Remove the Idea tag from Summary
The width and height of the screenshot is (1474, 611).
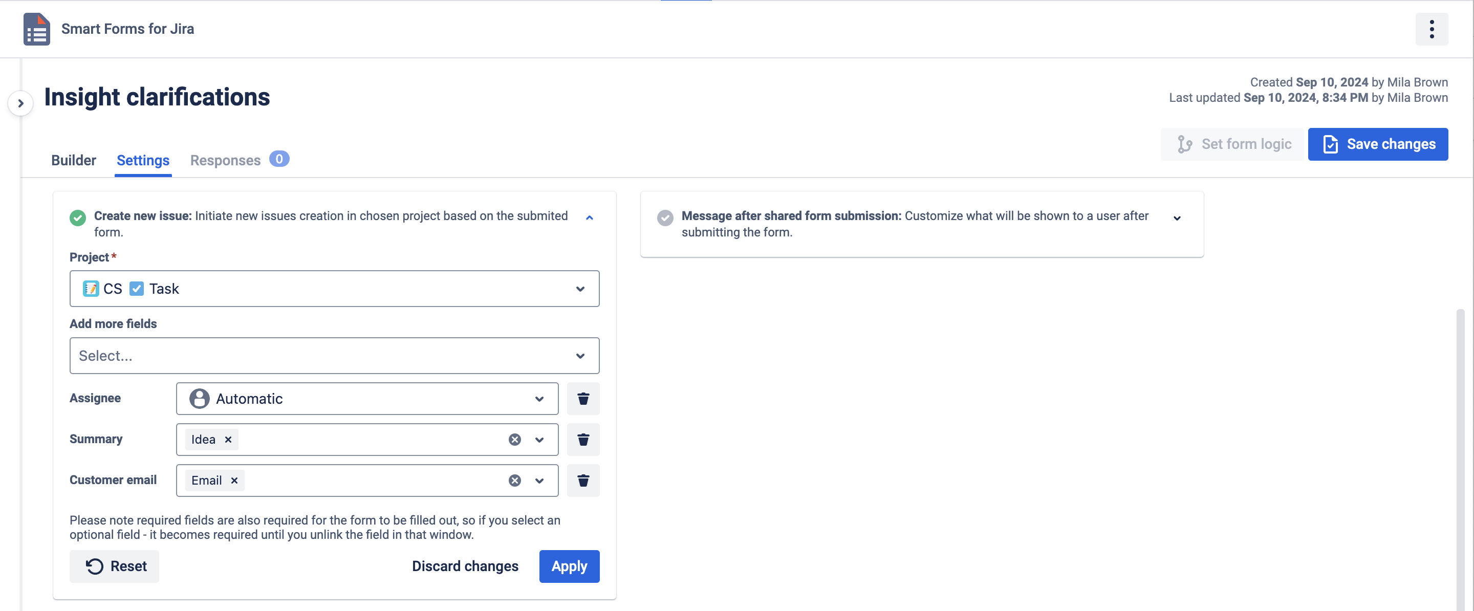coord(228,440)
